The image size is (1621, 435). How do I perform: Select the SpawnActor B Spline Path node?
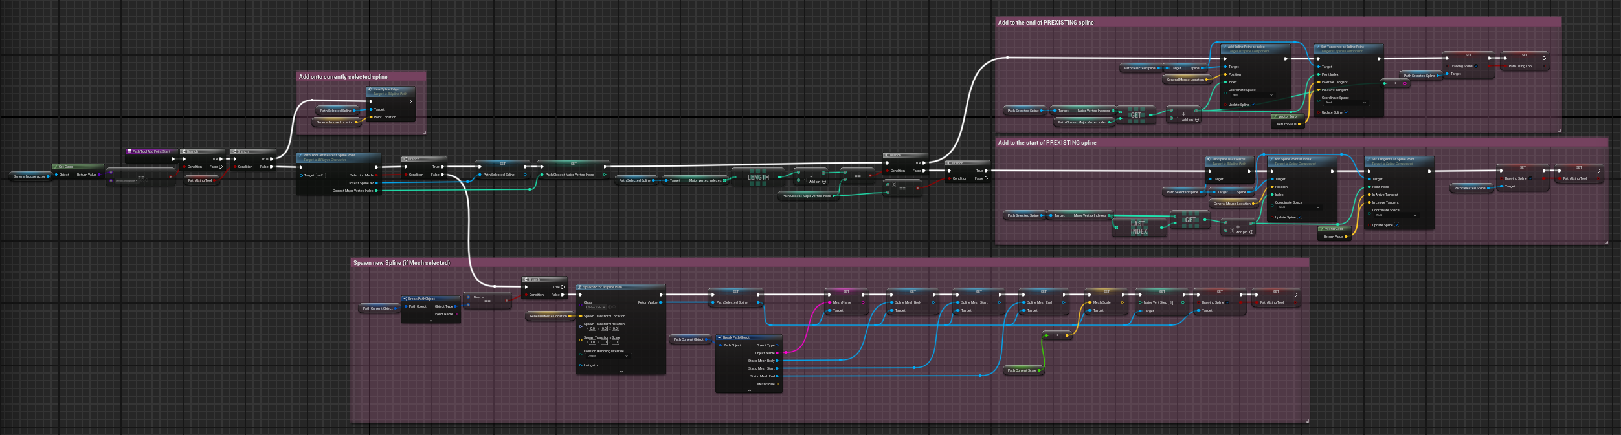(x=621, y=287)
